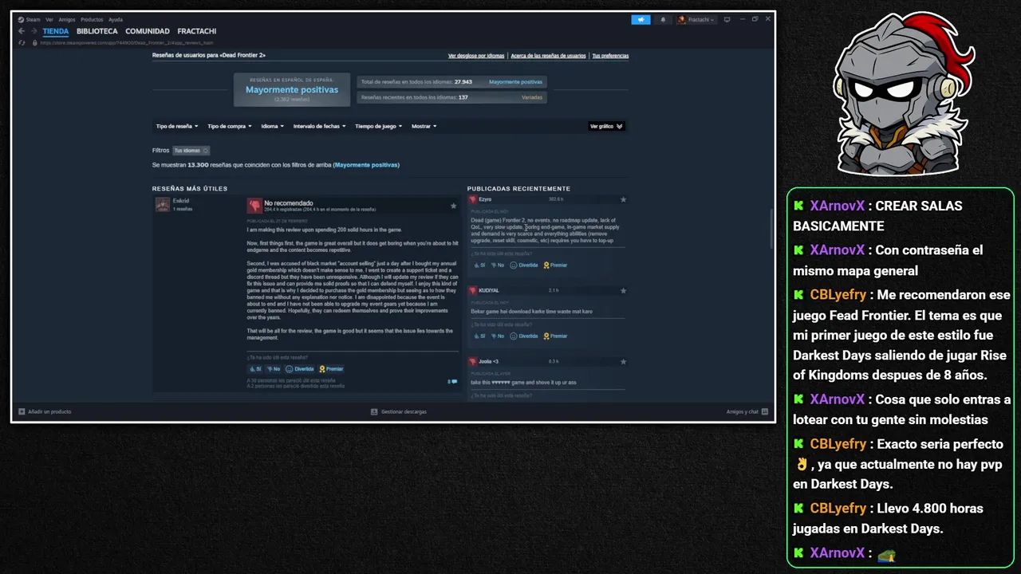Expand the Tiempo de juego dropdown

tap(378, 126)
